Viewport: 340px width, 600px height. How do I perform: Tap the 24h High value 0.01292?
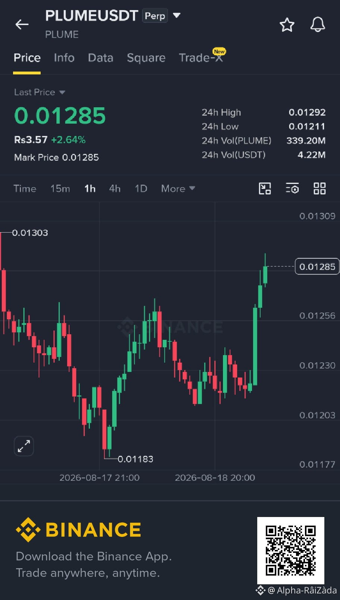[x=307, y=112]
